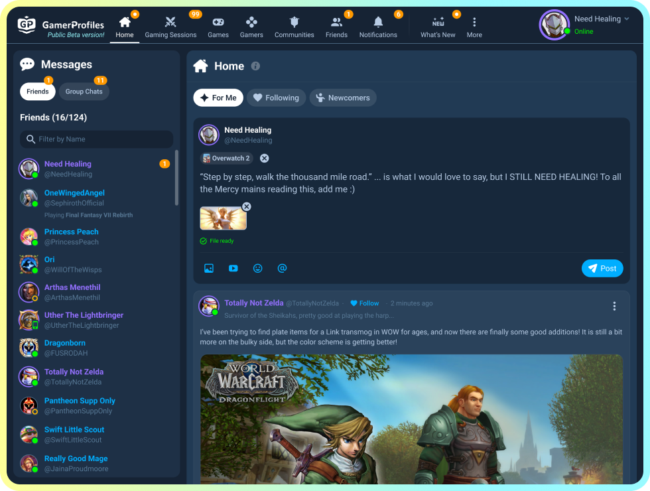Click the Final Fantasy VII Rebirth playing status
The image size is (650, 491).
tap(89, 215)
